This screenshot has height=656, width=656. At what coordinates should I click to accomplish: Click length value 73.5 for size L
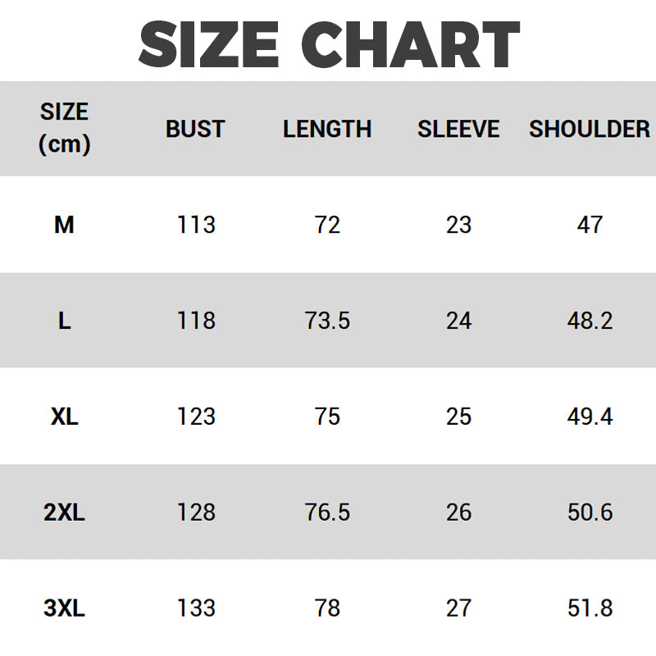pyautogui.click(x=327, y=321)
